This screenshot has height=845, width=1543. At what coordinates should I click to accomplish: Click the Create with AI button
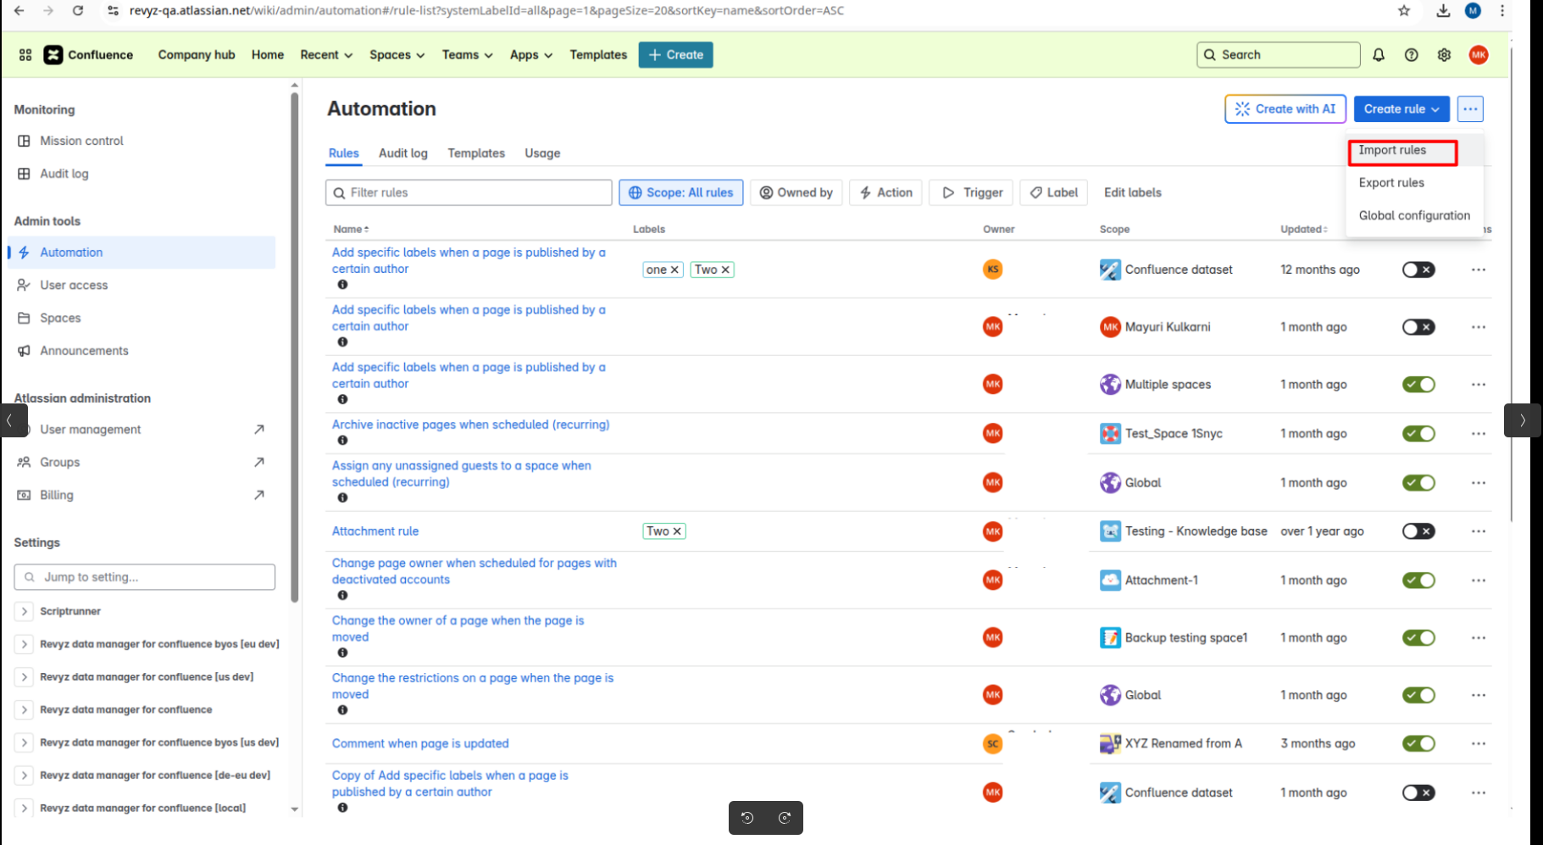[x=1285, y=108]
